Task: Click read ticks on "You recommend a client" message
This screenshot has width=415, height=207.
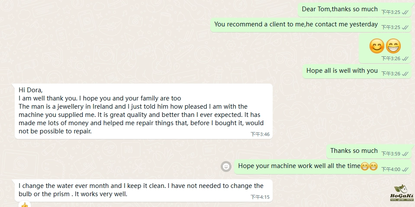Action: pos(405,27)
